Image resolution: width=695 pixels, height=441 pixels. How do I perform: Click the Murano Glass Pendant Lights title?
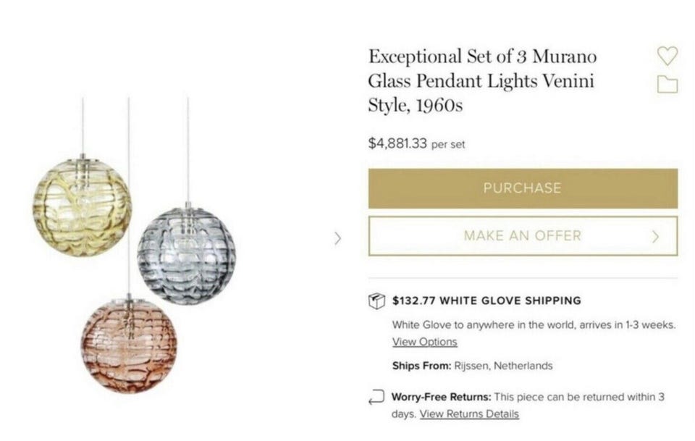[x=481, y=80]
